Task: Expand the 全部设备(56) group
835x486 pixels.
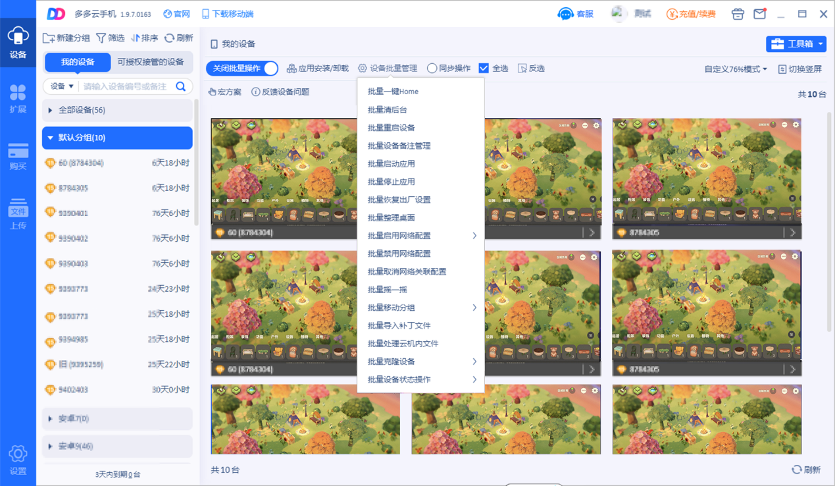Action: click(x=118, y=110)
